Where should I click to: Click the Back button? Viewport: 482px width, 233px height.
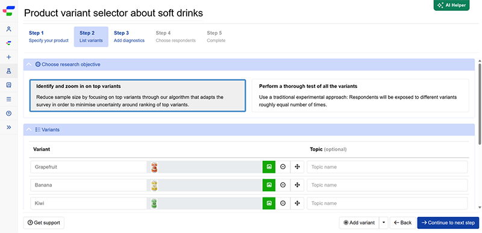click(x=402, y=223)
